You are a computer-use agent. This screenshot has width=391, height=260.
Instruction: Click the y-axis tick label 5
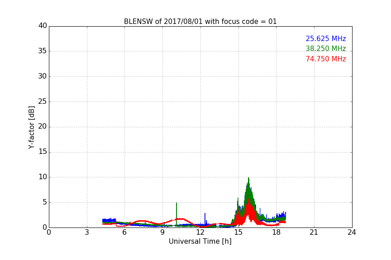coord(45,202)
